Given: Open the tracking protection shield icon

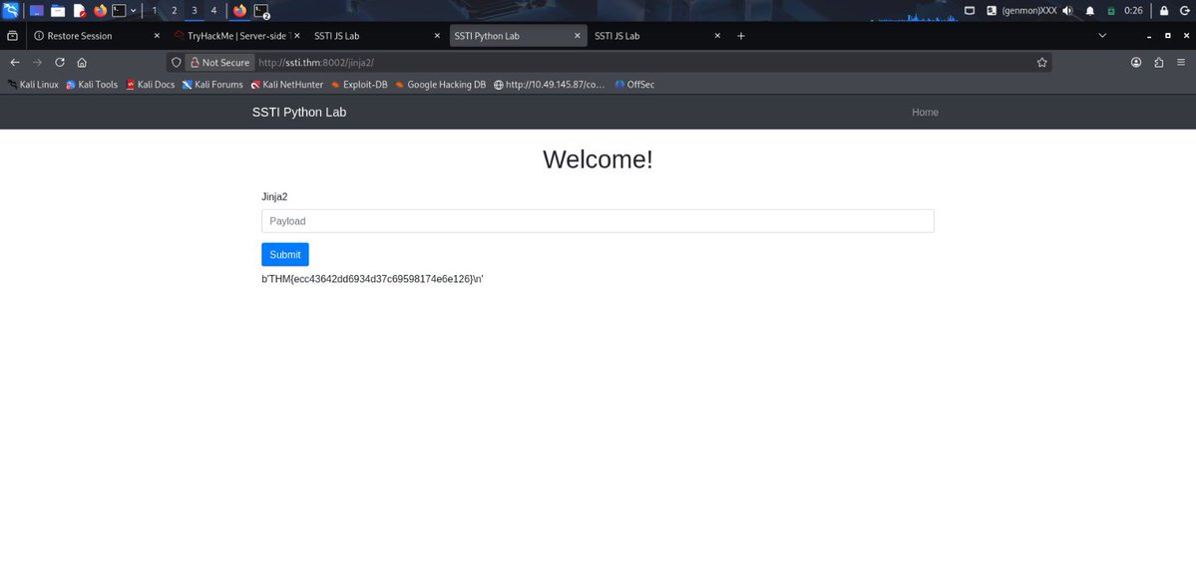Looking at the screenshot, I should pos(177,63).
